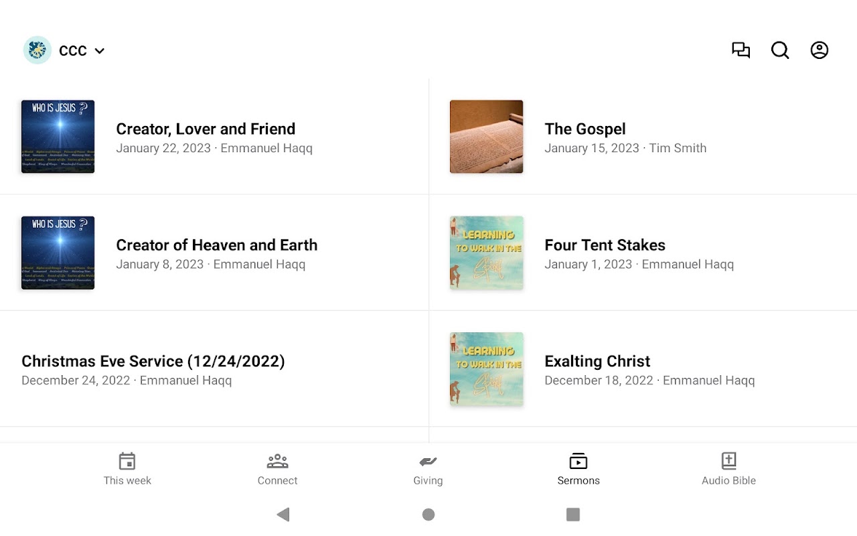This screenshot has height=536, width=857.
Task: Select the Four Tent Stakes thumbnail
Action: [487, 253]
